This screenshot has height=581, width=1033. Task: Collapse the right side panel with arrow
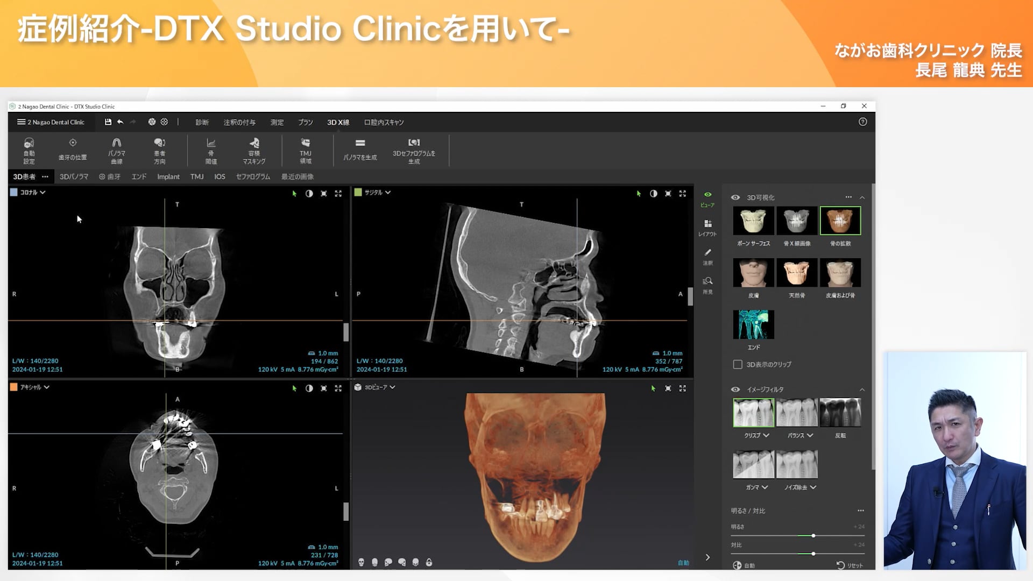(707, 557)
